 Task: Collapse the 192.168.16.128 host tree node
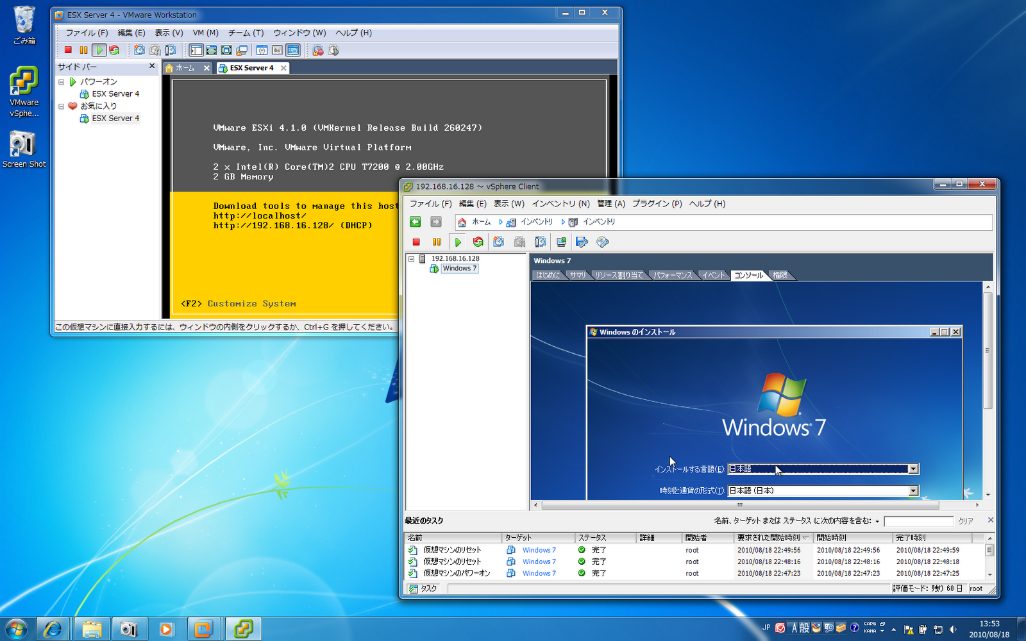[412, 259]
